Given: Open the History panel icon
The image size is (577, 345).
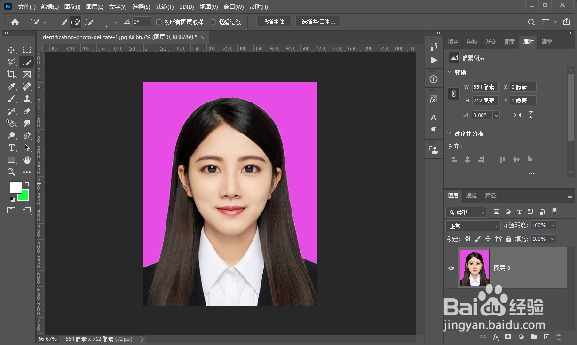Looking at the screenshot, I should tap(434, 46).
